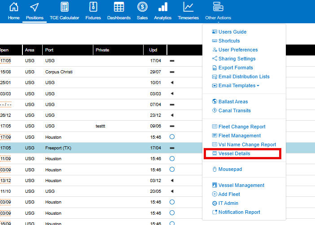The image size is (315, 225).
Task: Expand the Email Templates submenu
Action: point(238,85)
